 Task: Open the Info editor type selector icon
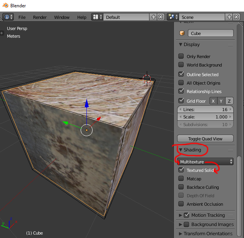8,17
